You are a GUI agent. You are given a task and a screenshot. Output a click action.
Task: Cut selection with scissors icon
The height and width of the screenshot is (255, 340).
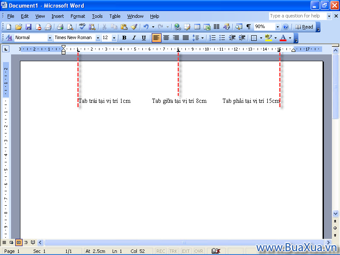tap(104, 27)
